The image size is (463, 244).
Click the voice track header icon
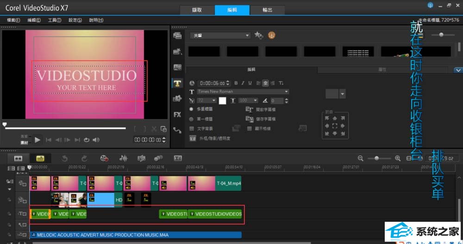click(22, 225)
